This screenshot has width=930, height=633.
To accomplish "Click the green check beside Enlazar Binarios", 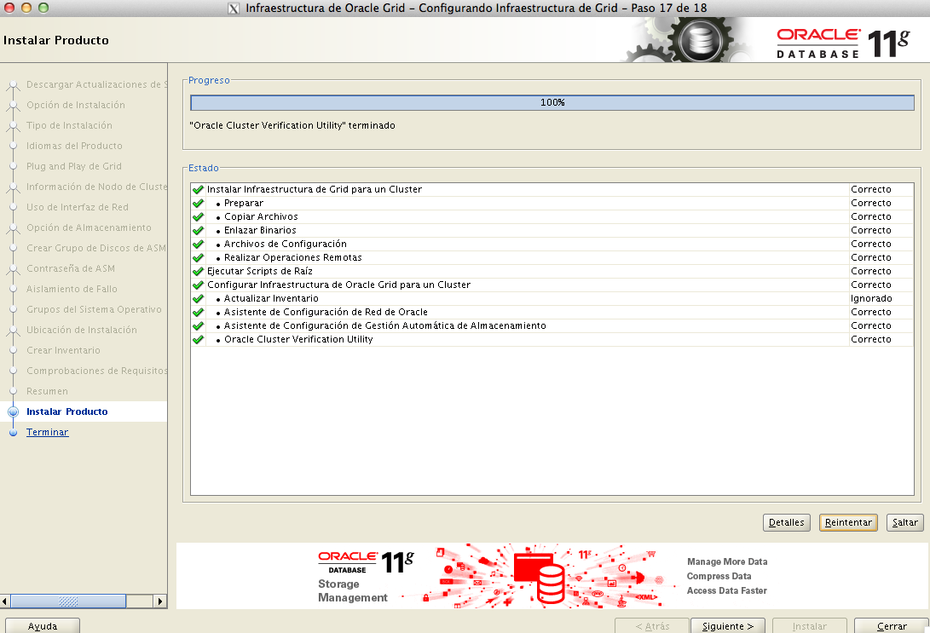I will pos(198,231).
